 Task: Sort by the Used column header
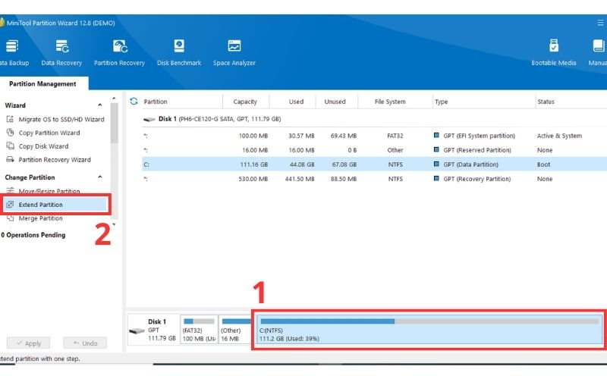coord(296,102)
